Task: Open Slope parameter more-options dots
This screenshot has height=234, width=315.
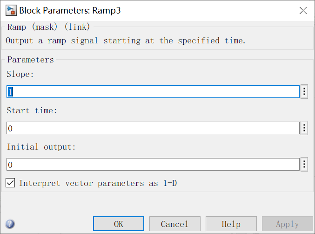Action: 304,91
